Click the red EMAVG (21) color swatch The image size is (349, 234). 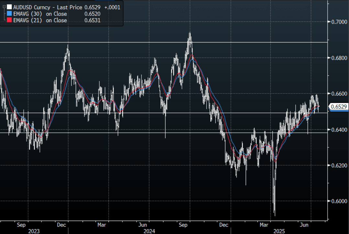[9, 20]
